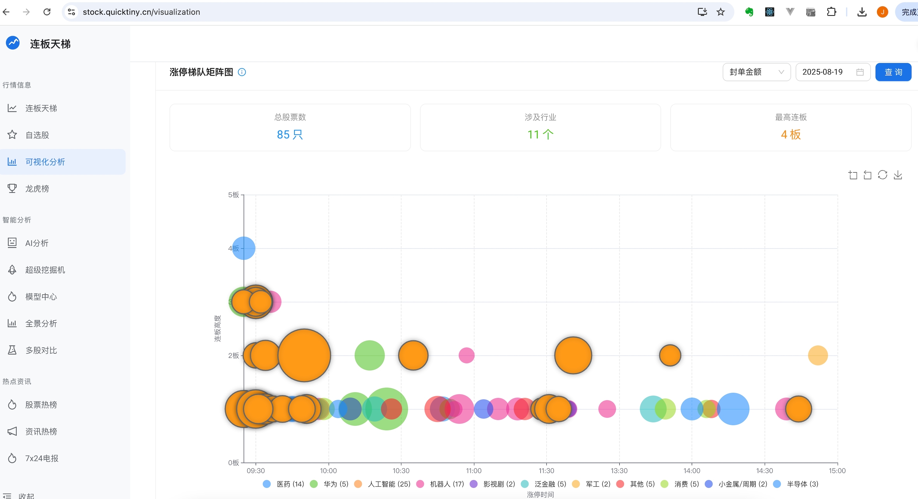This screenshot has height=499, width=918.
Task: Open 7x24电报 sidebar item
Action: click(x=63, y=458)
